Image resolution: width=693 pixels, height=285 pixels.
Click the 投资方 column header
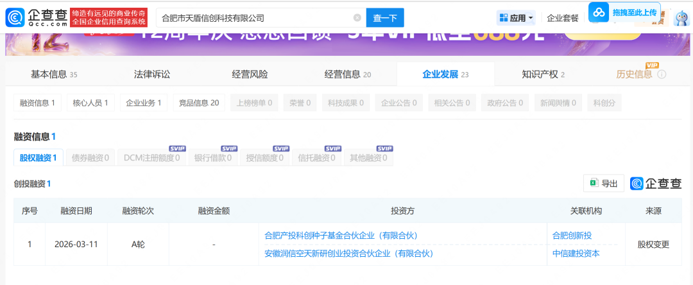[402, 211]
